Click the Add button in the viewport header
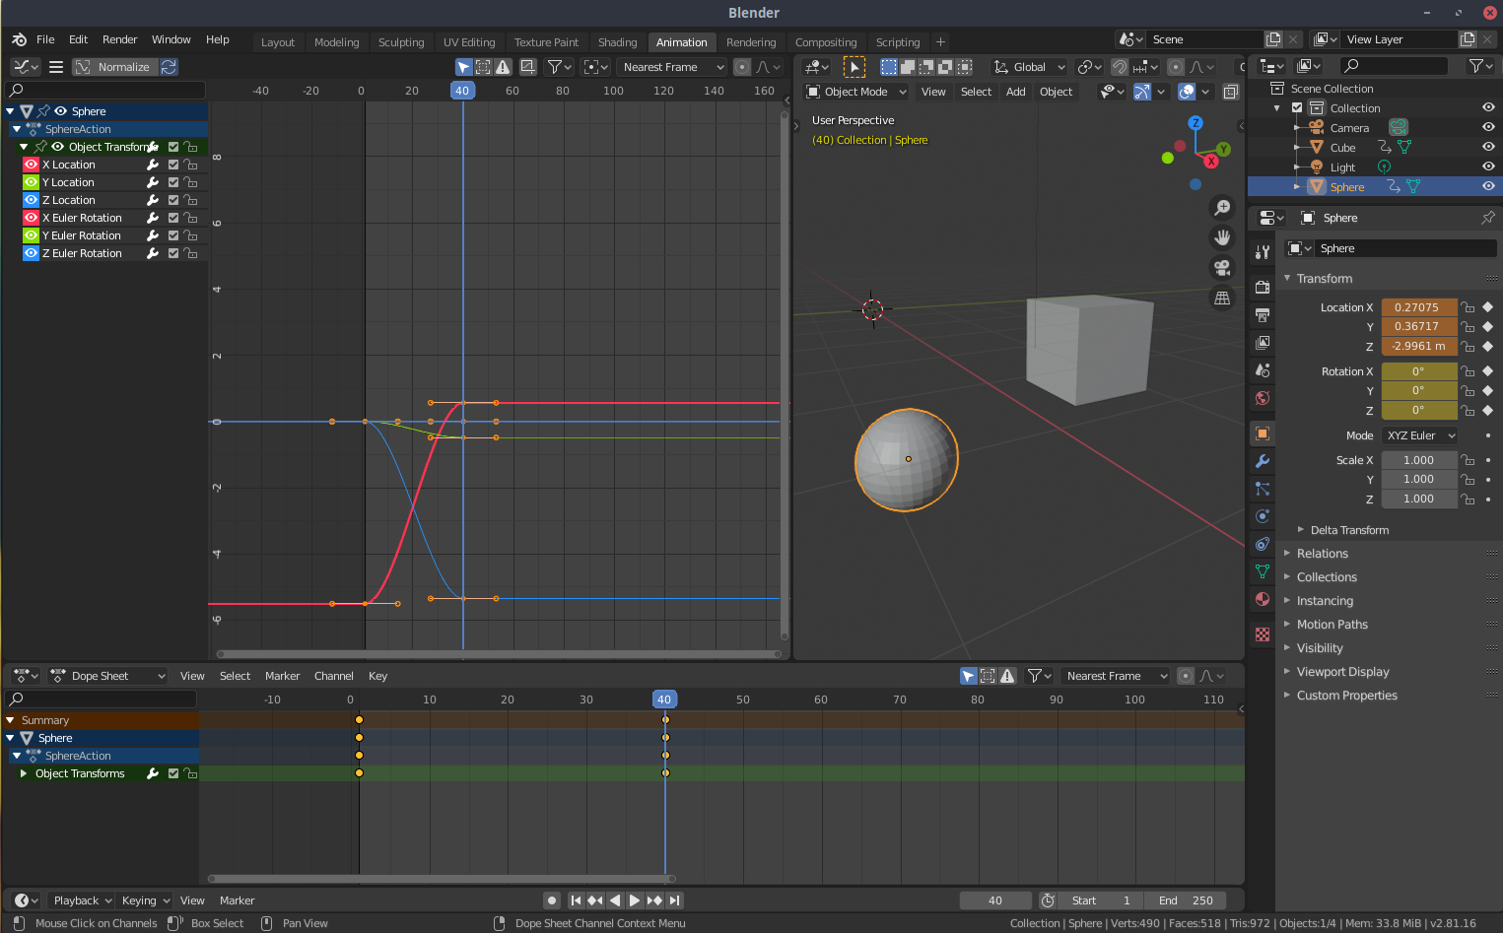 1015,91
